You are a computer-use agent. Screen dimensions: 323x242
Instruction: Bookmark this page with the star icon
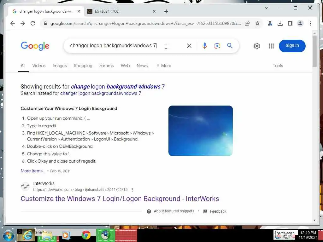(257, 23)
